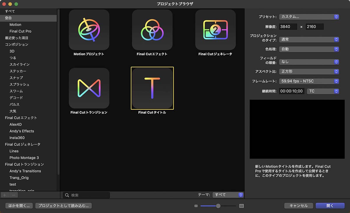Click the small thumbnail size icon
Image resolution: width=350 pixels, height=213 pixels.
point(196,206)
